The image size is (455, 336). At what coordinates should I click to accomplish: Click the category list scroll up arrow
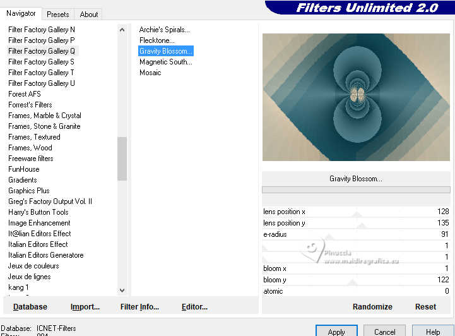tap(122, 30)
